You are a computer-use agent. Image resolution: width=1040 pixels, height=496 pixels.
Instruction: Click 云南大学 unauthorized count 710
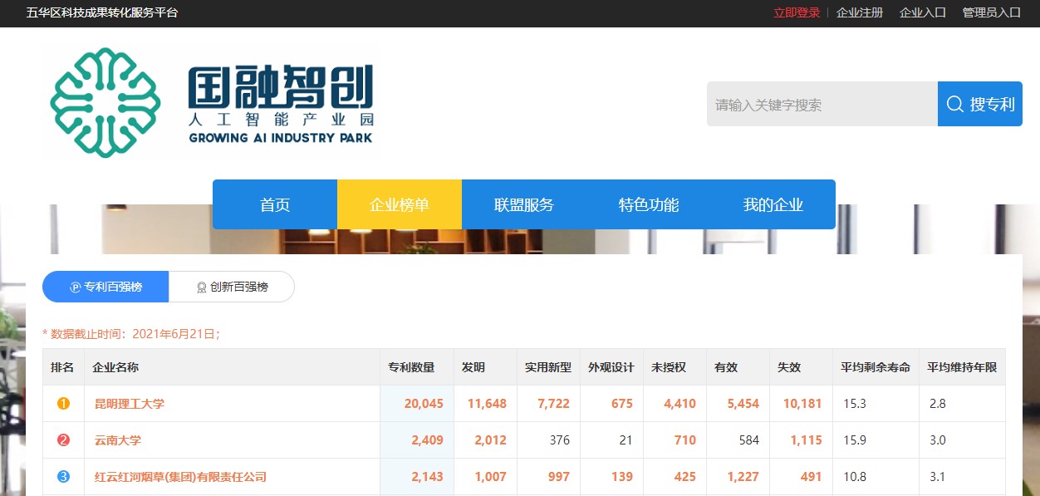[685, 440]
